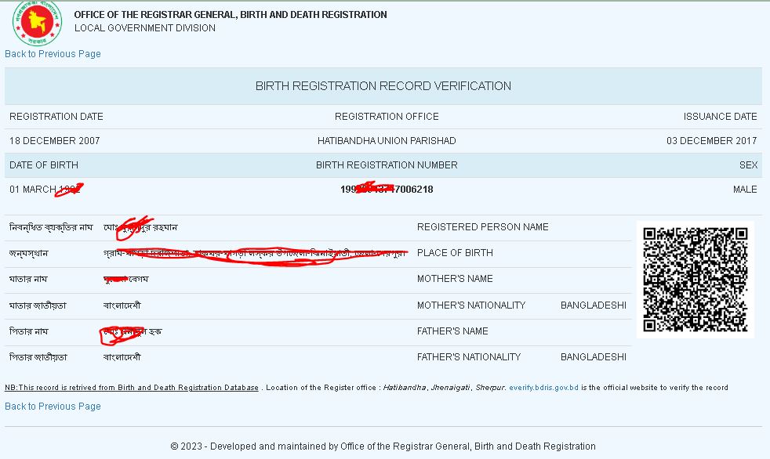The height and width of the screenshot is (459, 770).
Task: Click the Bangladesh government seal logo
Action: pos(37,22)
